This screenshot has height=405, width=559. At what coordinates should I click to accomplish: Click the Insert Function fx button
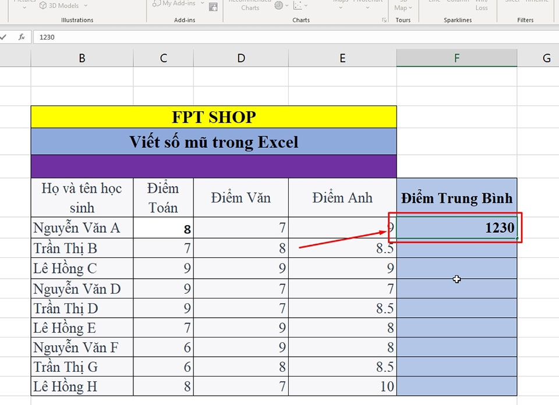[22, 37]
